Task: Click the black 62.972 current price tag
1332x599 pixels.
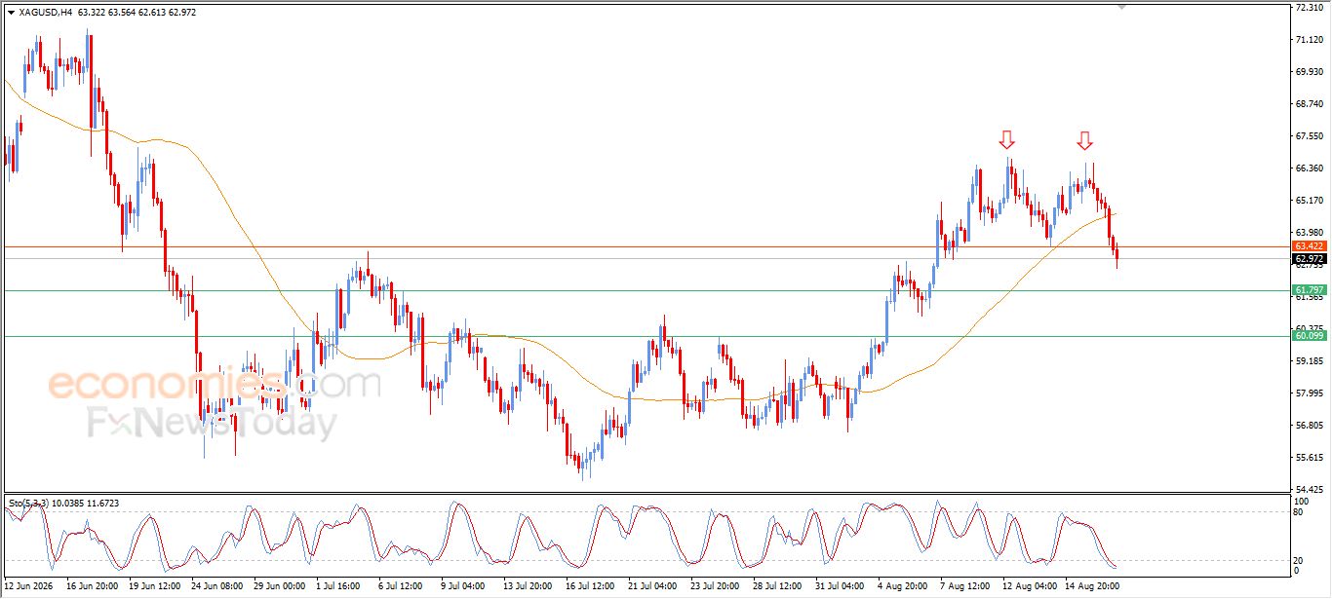Action: point(1309,259)
